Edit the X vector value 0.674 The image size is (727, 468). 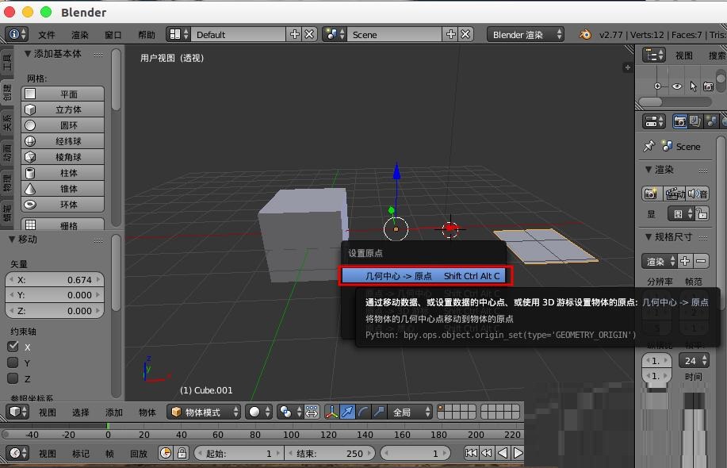tap(54, 280)
